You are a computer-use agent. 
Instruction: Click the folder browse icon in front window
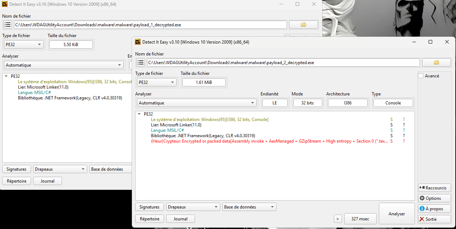(x=436, y=62)
